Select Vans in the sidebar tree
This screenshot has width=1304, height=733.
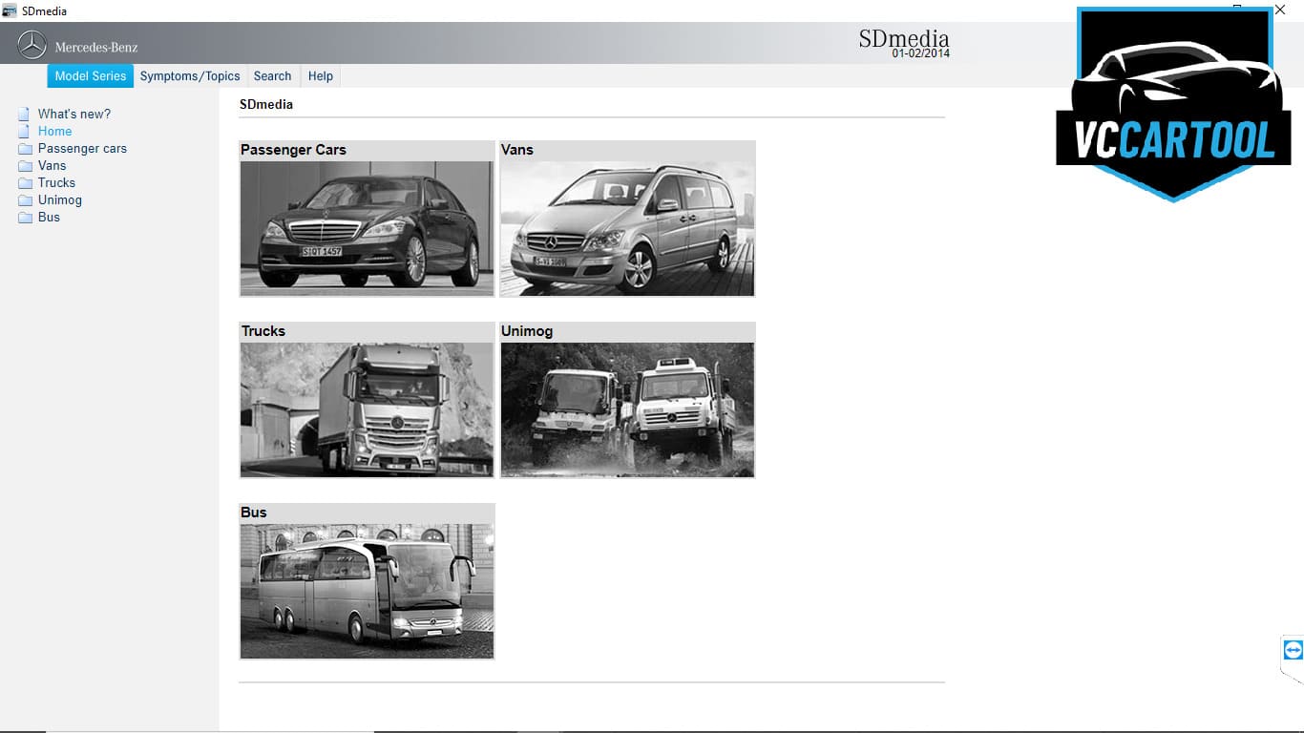53,166
